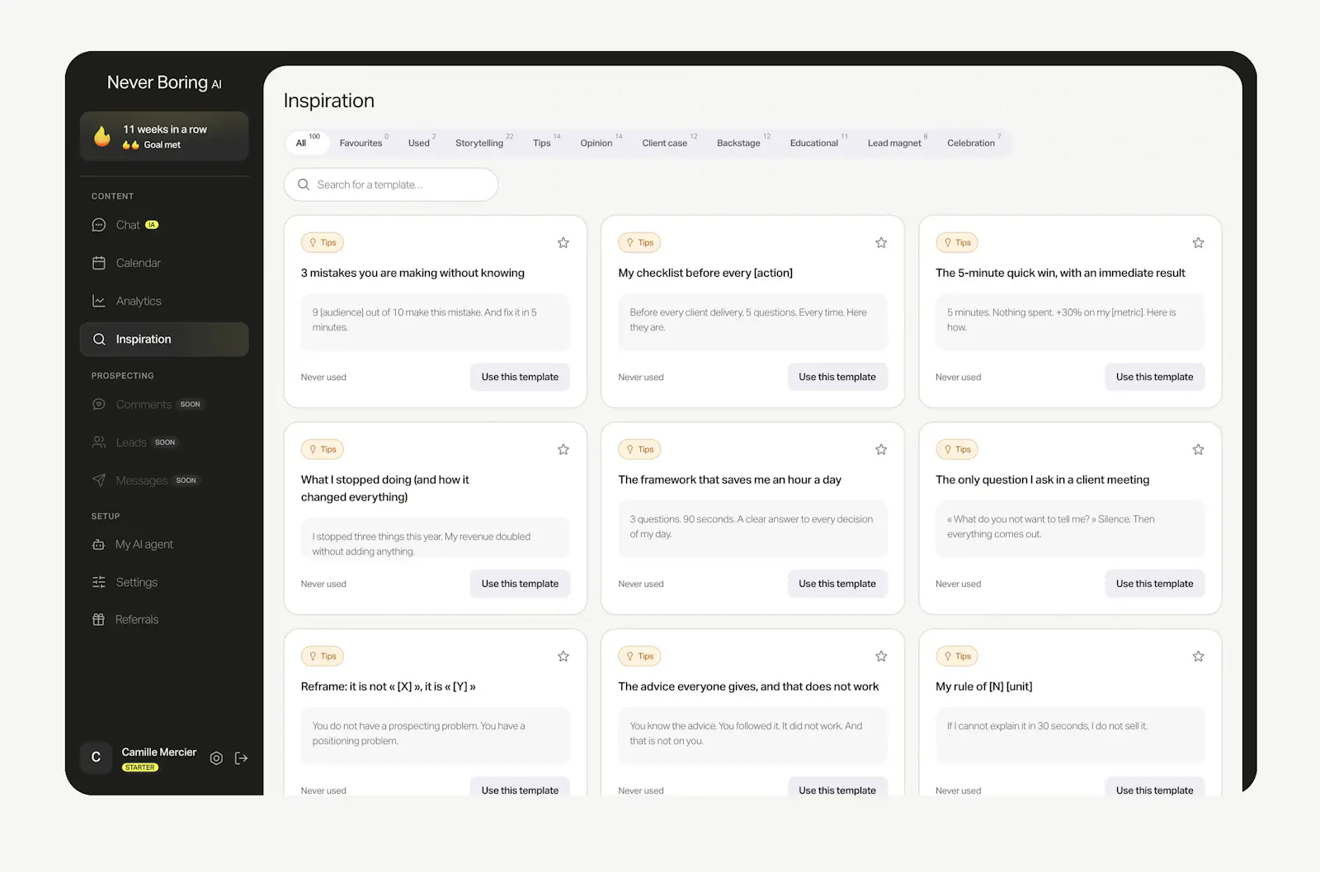Select the Backstage filter tab
Screen dimensions: 1320x872
742,143
